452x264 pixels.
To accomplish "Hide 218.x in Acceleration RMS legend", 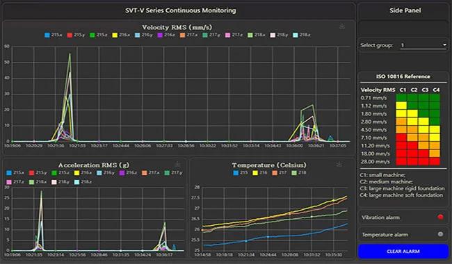I will coord(38,182).
